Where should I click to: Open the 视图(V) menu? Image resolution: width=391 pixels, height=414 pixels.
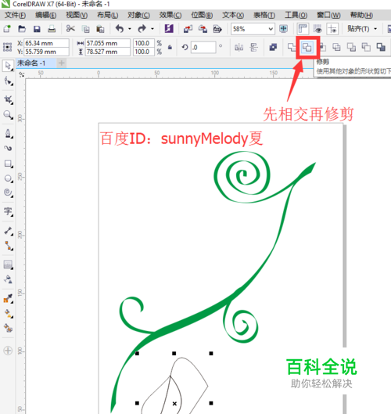[77, 15]
